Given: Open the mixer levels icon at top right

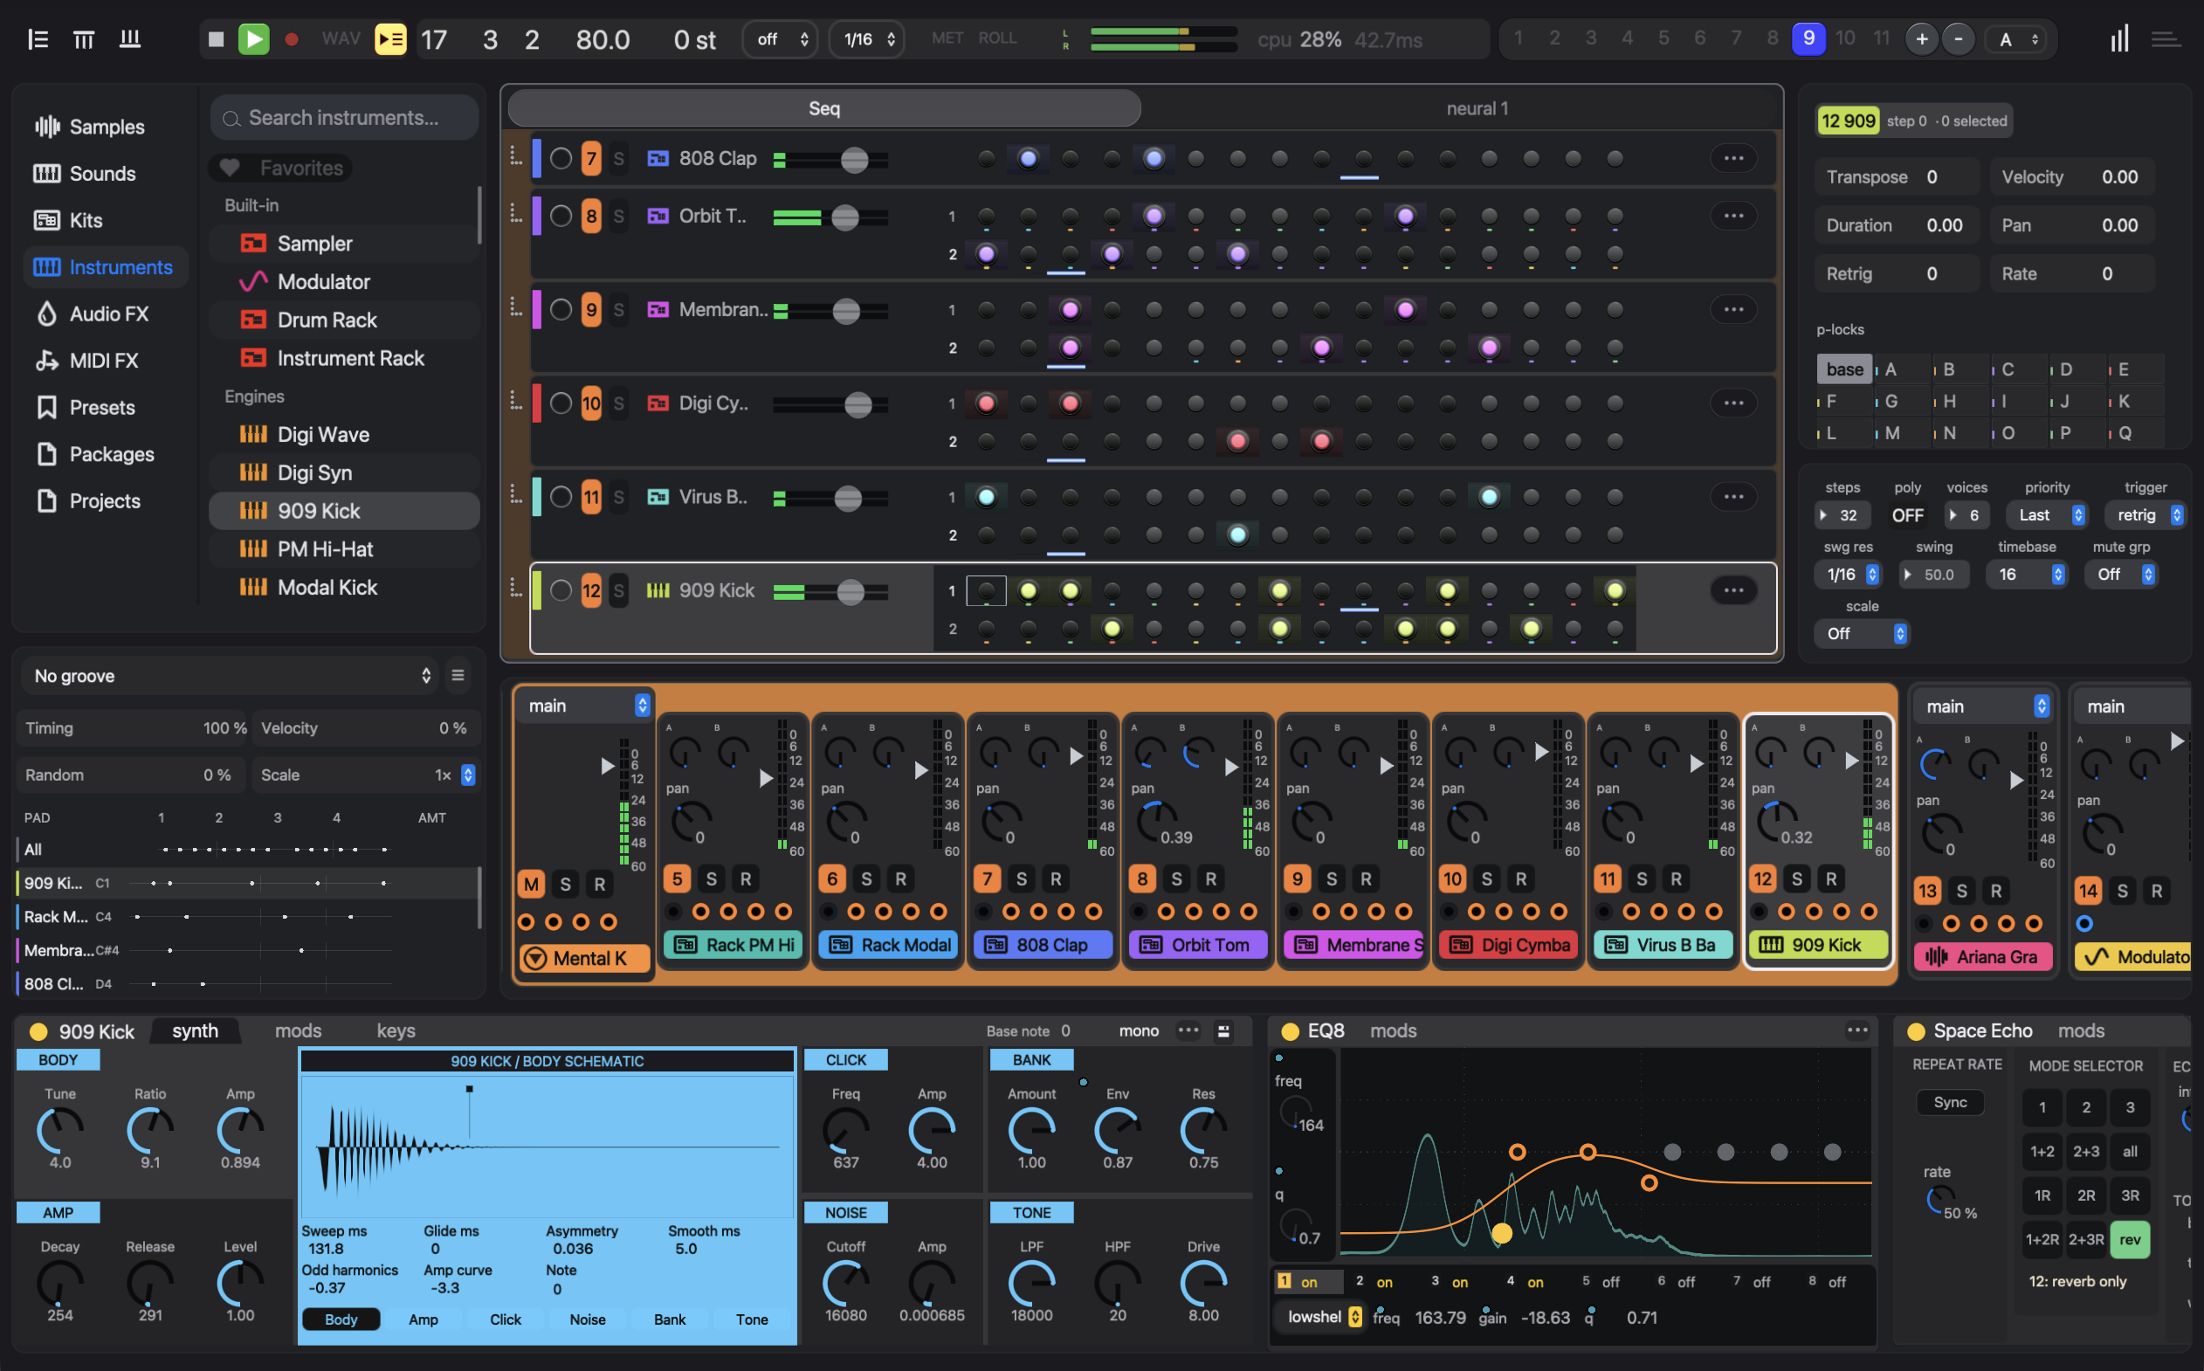Looking at the screenshot, I should click(2118, 39).
